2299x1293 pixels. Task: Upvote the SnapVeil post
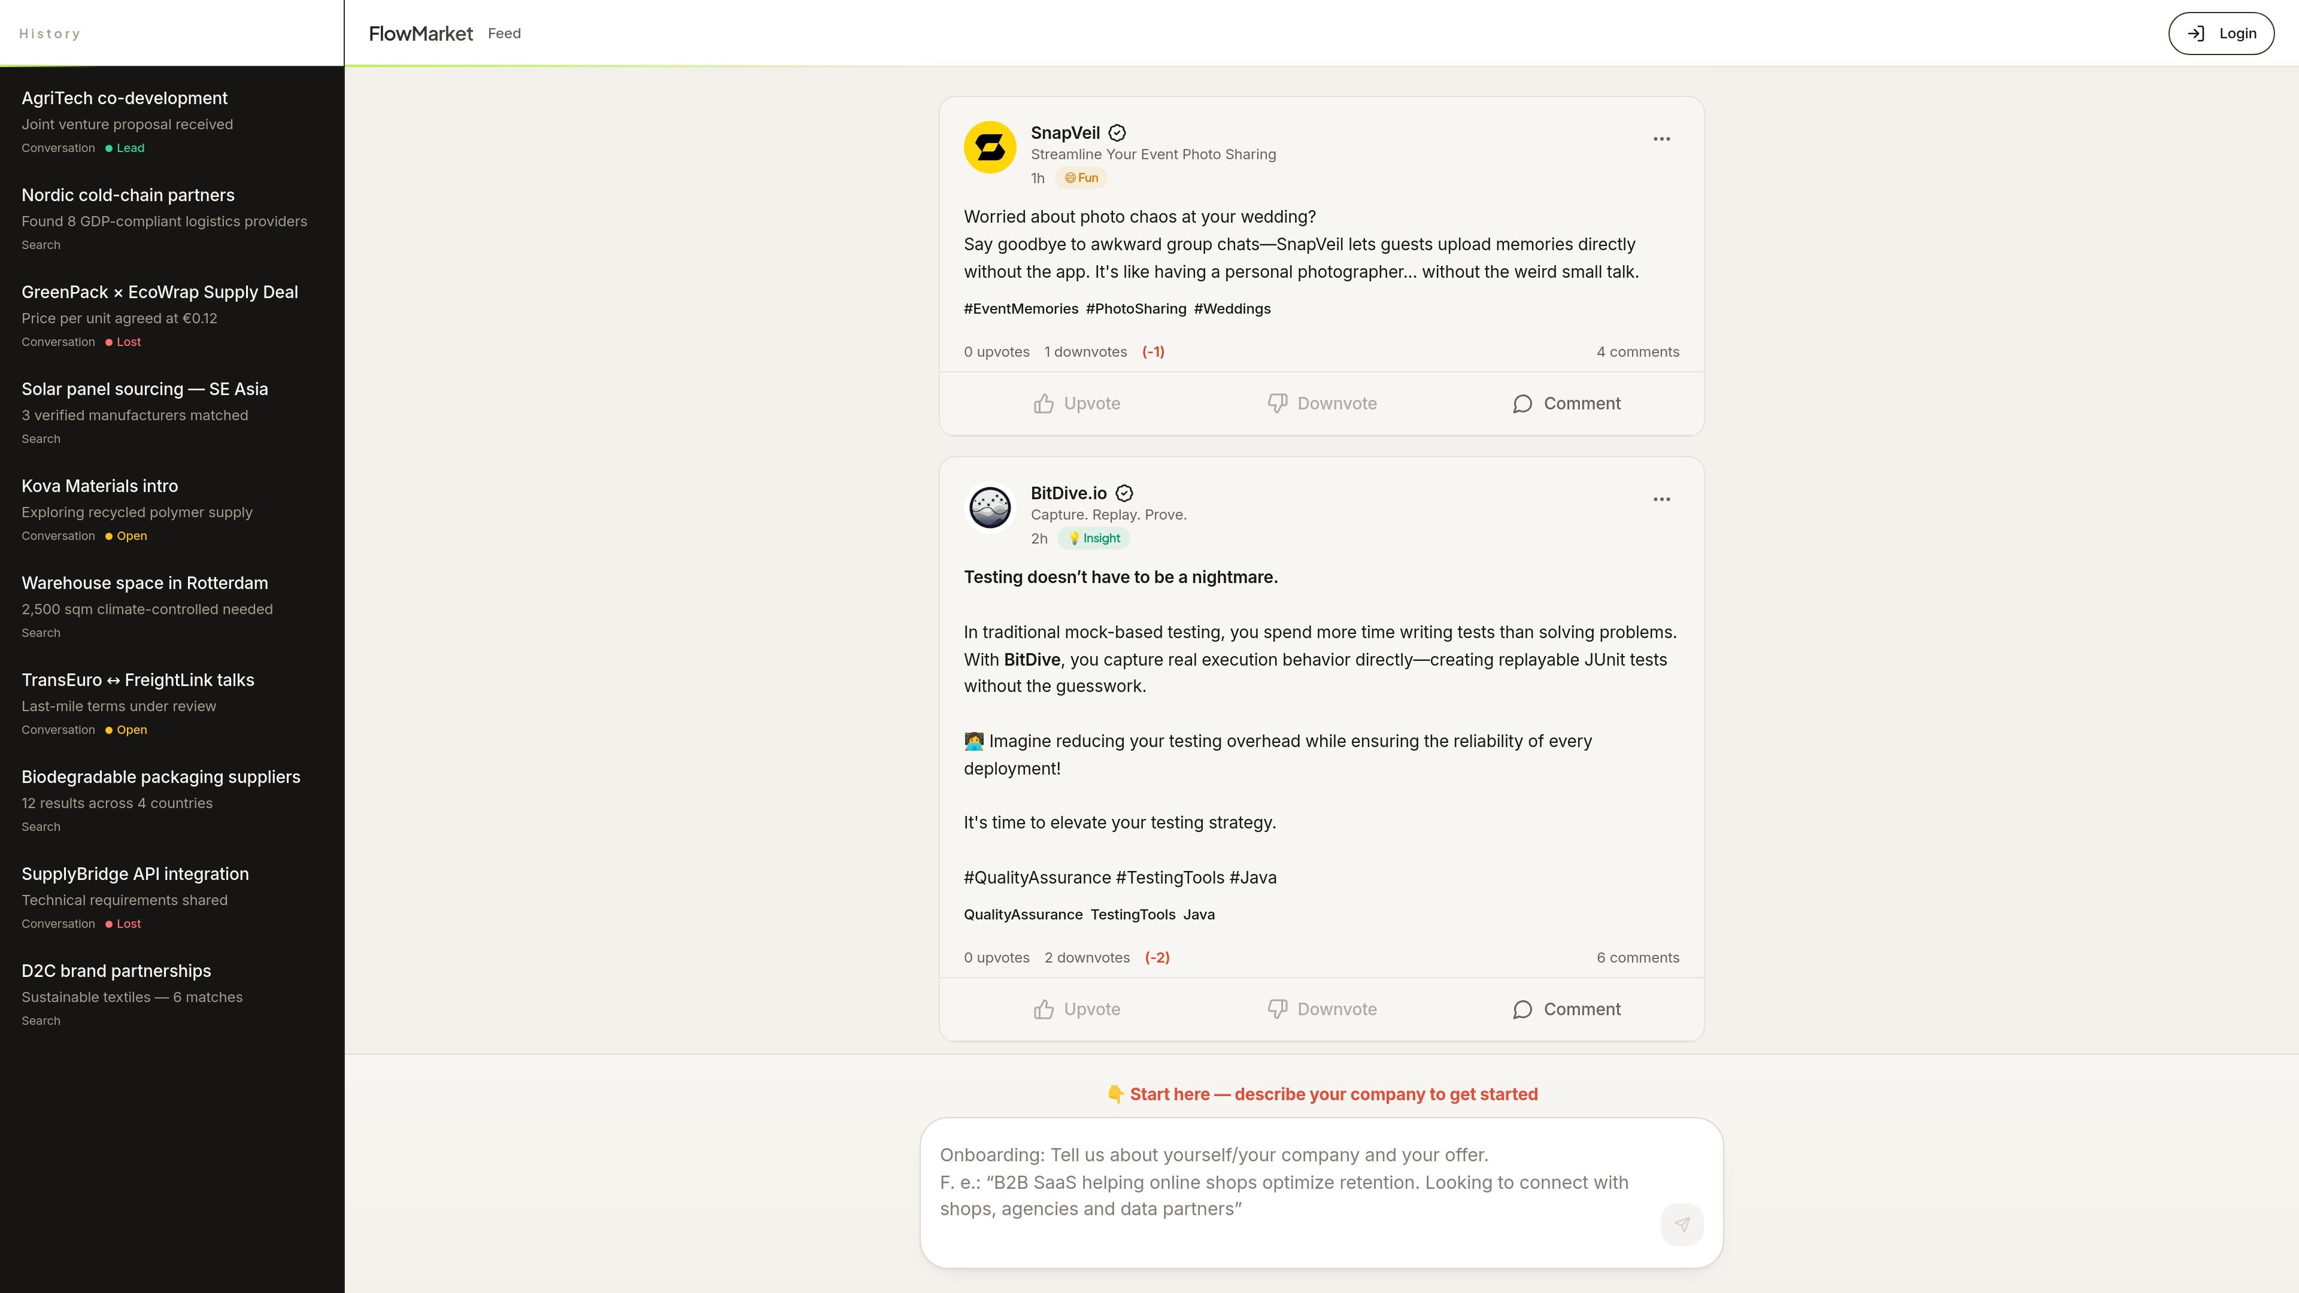click(x=1077, y=403)
